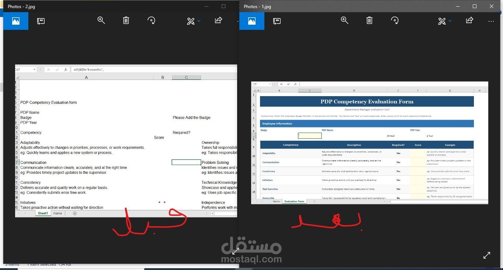Open See all photos in 1.jpg window

(x=252, y=21)
